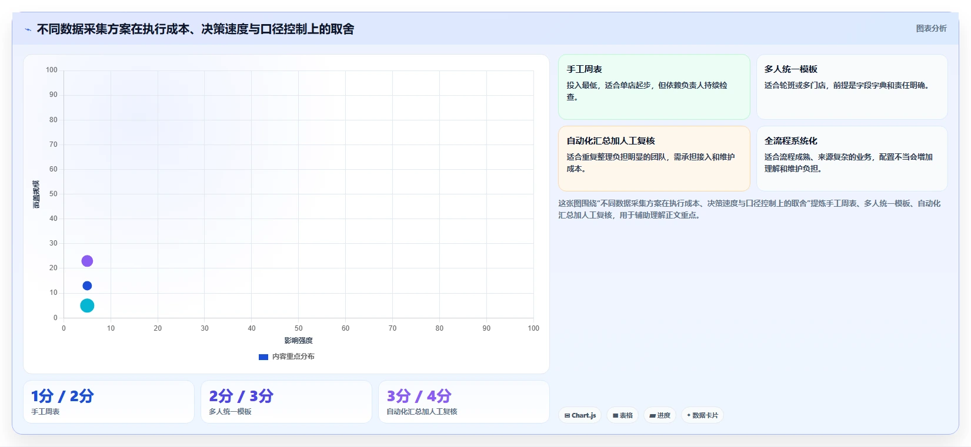The width and height of the screenshot is (971, 447).
Task: Click the purple bubble in the scatter chart
Action: click(x=87, y=261)
